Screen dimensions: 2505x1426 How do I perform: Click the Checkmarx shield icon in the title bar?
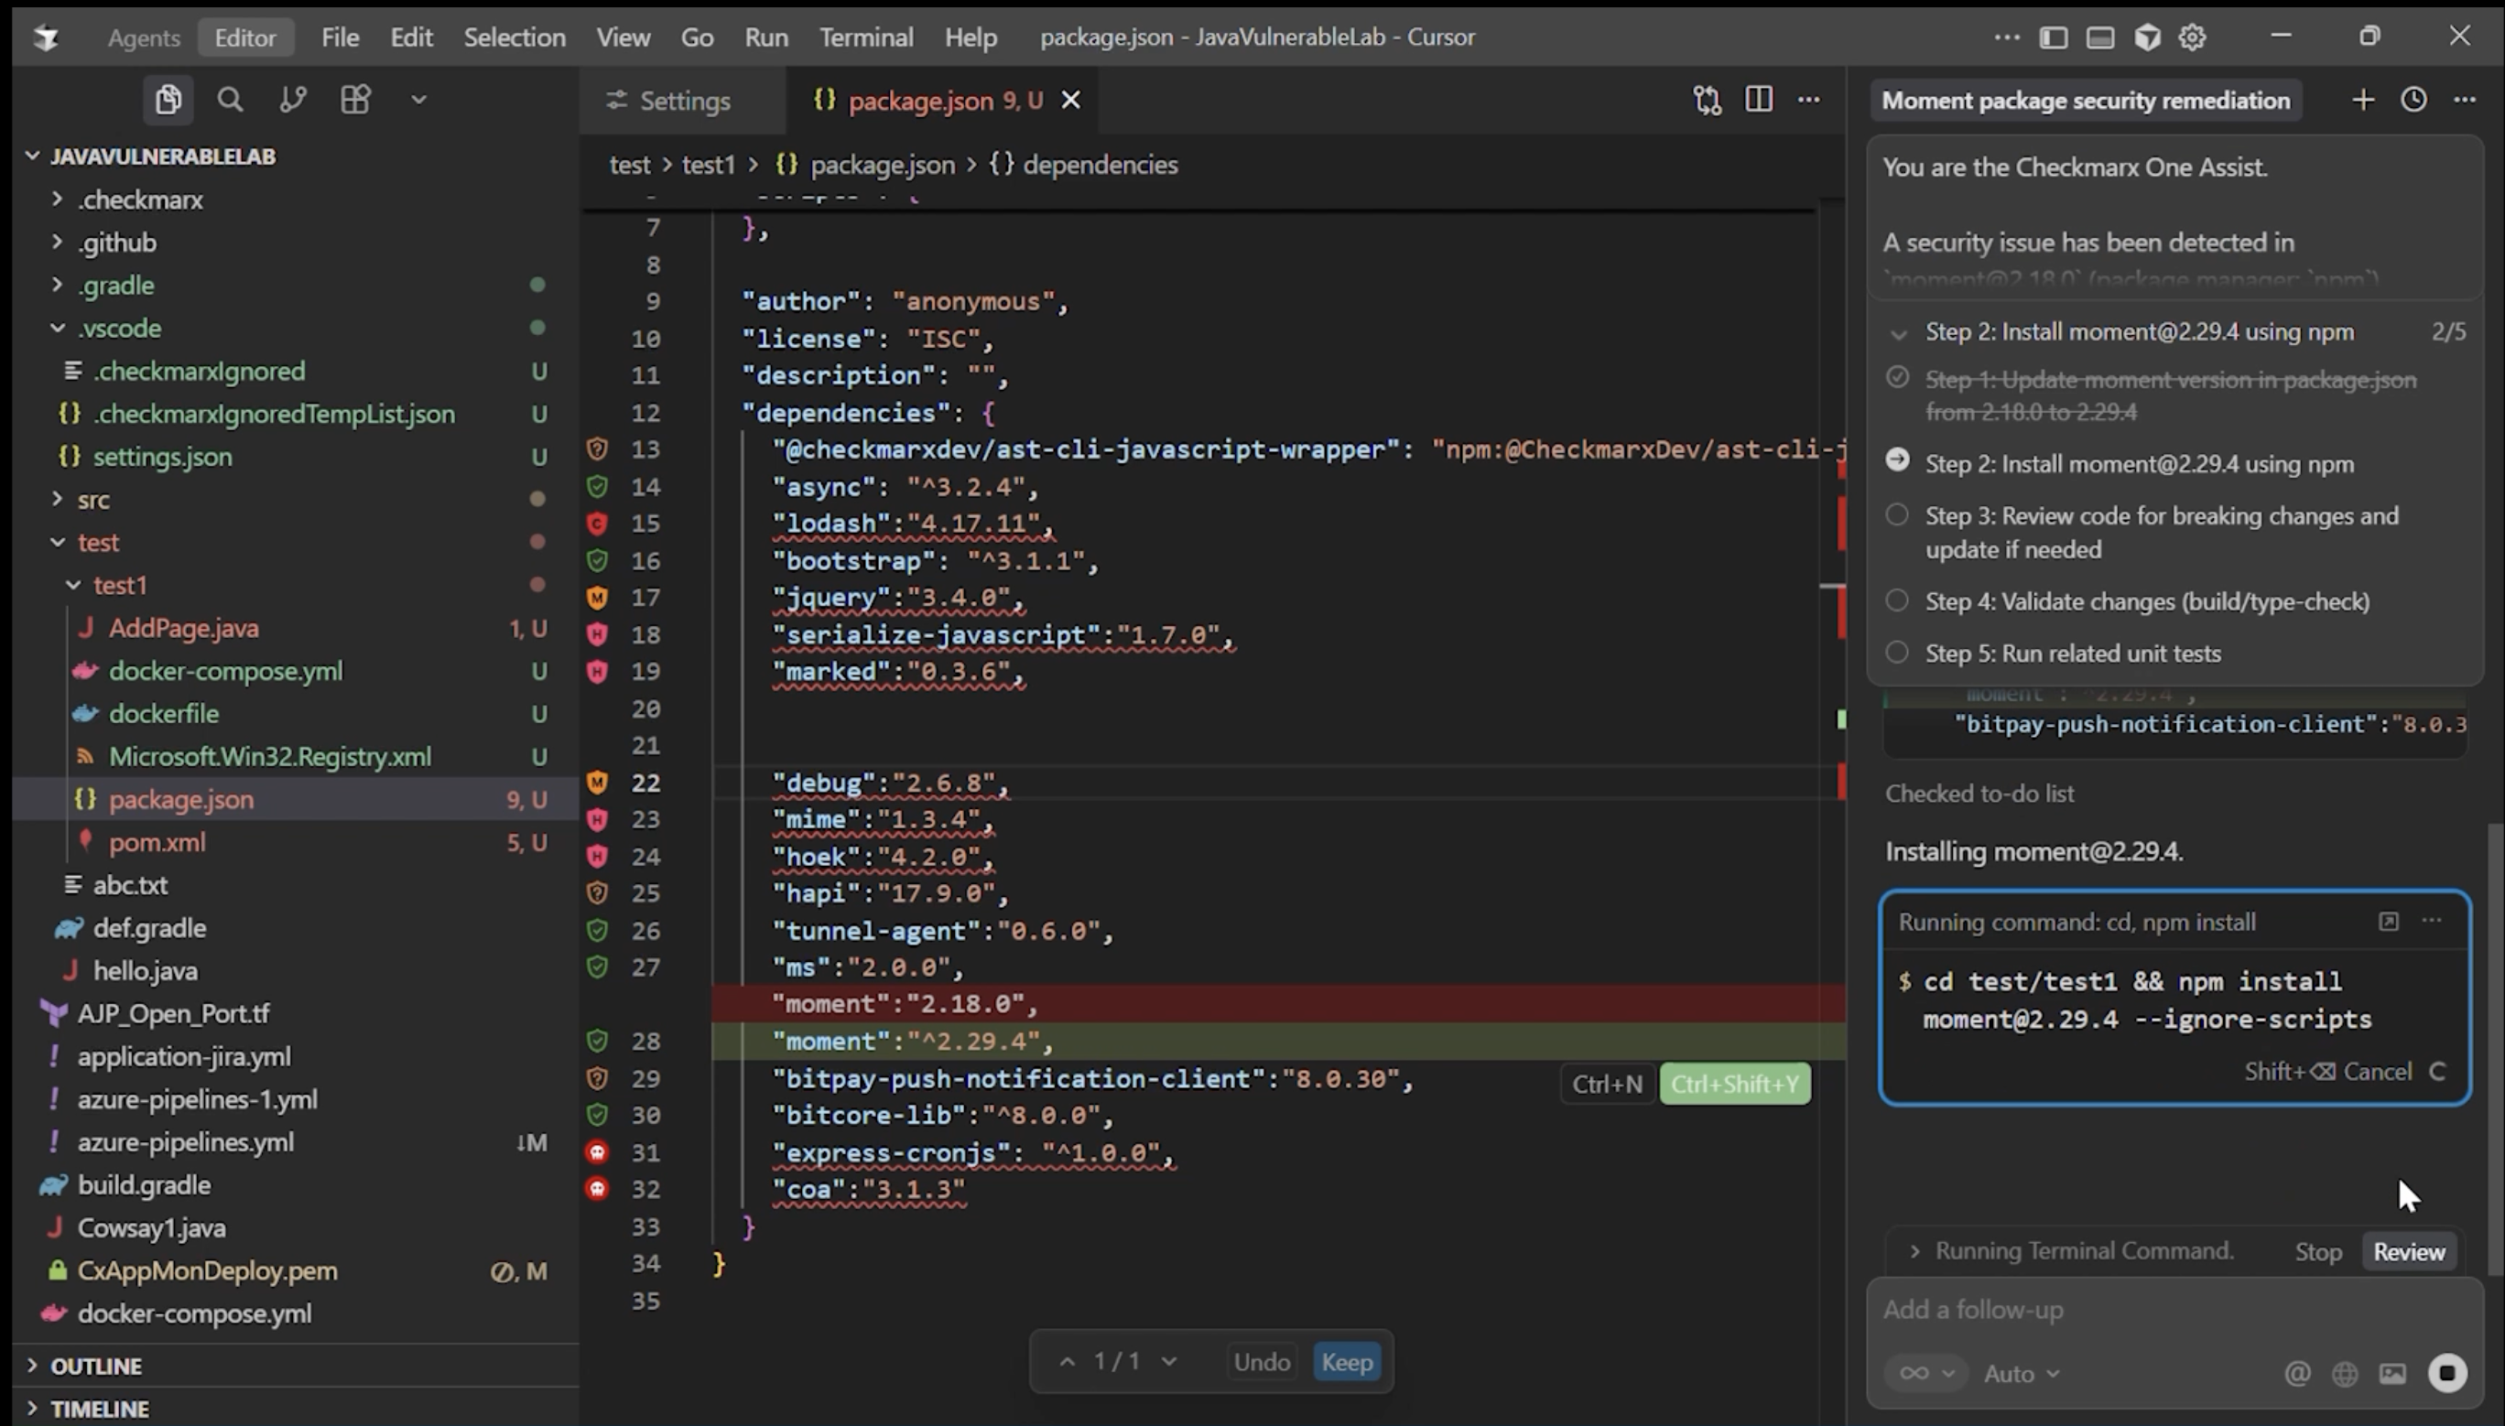[x=2146, y=37]
